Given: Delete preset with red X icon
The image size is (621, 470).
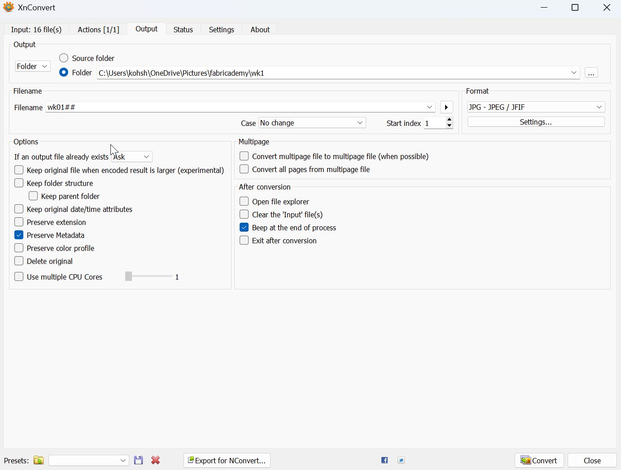Looking at the screenshot, I should 155,460.
